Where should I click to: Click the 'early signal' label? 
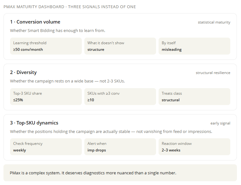point(220,123)
